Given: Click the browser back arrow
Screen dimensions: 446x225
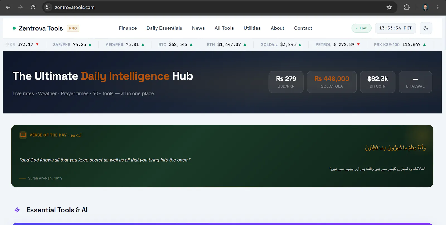Looking at the screenshot, I should click(x=8, y=7).
